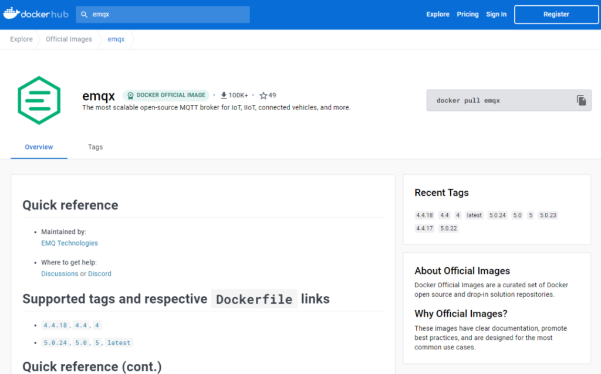Image resolution: width=601 pixels, height=374 pixels.
Task: Select recent tag 5.0.24
Action: point(498,215)
